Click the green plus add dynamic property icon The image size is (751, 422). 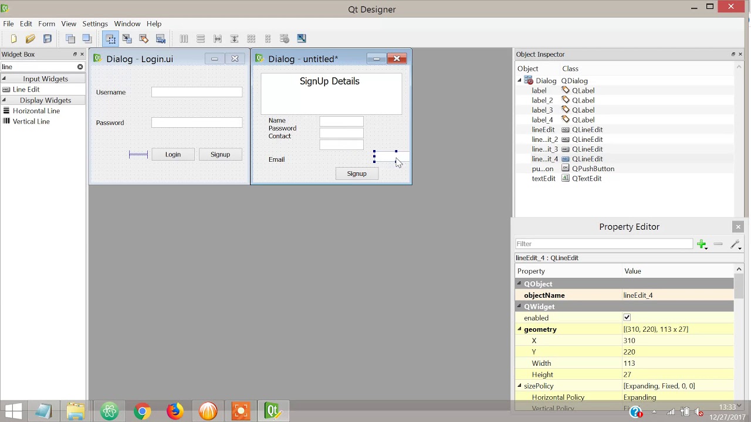(x=702, y=244)
